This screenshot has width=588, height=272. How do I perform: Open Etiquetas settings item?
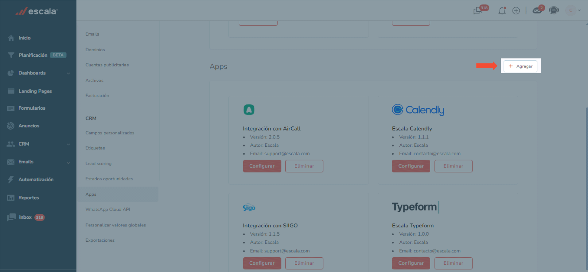pyautogui.click(x=95, y=148)
